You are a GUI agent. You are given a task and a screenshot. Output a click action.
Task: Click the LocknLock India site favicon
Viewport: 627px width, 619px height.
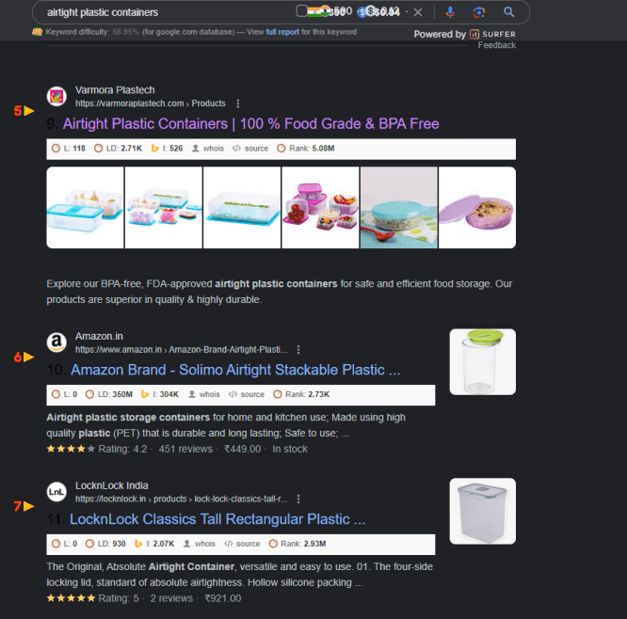point(56,492)
